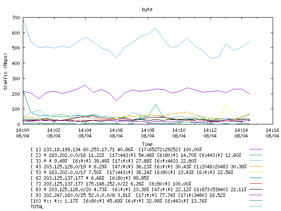Click y-axis value 400
Image resolution: width=281 pixels, height=211 pixels.
(16, 63)
